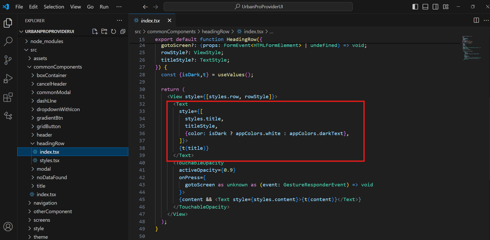The height and width of the screenshot is (240, 490).
Task: Toggle the primary side bar visibility
Action: coord(415,7)
